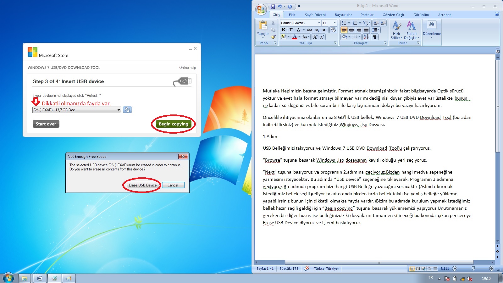
Task: Toggle paragraph marks (¶) visibility
Action: pyautogui.click(x=375, y=37)
